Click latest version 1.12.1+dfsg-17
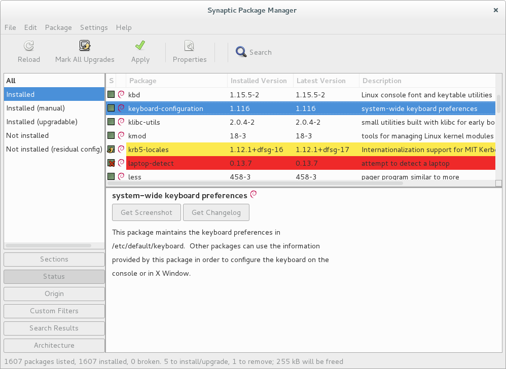 (x=322, y=150)
